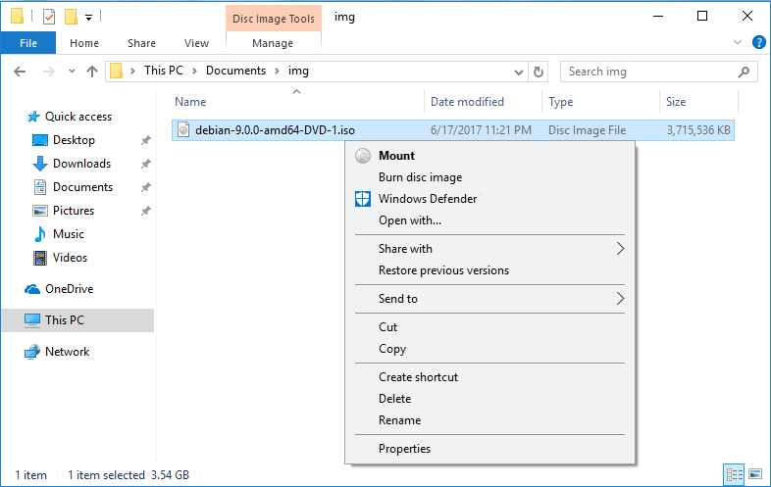Open the File ribbon menu
771x487 pixels.
tap(28, 43)
